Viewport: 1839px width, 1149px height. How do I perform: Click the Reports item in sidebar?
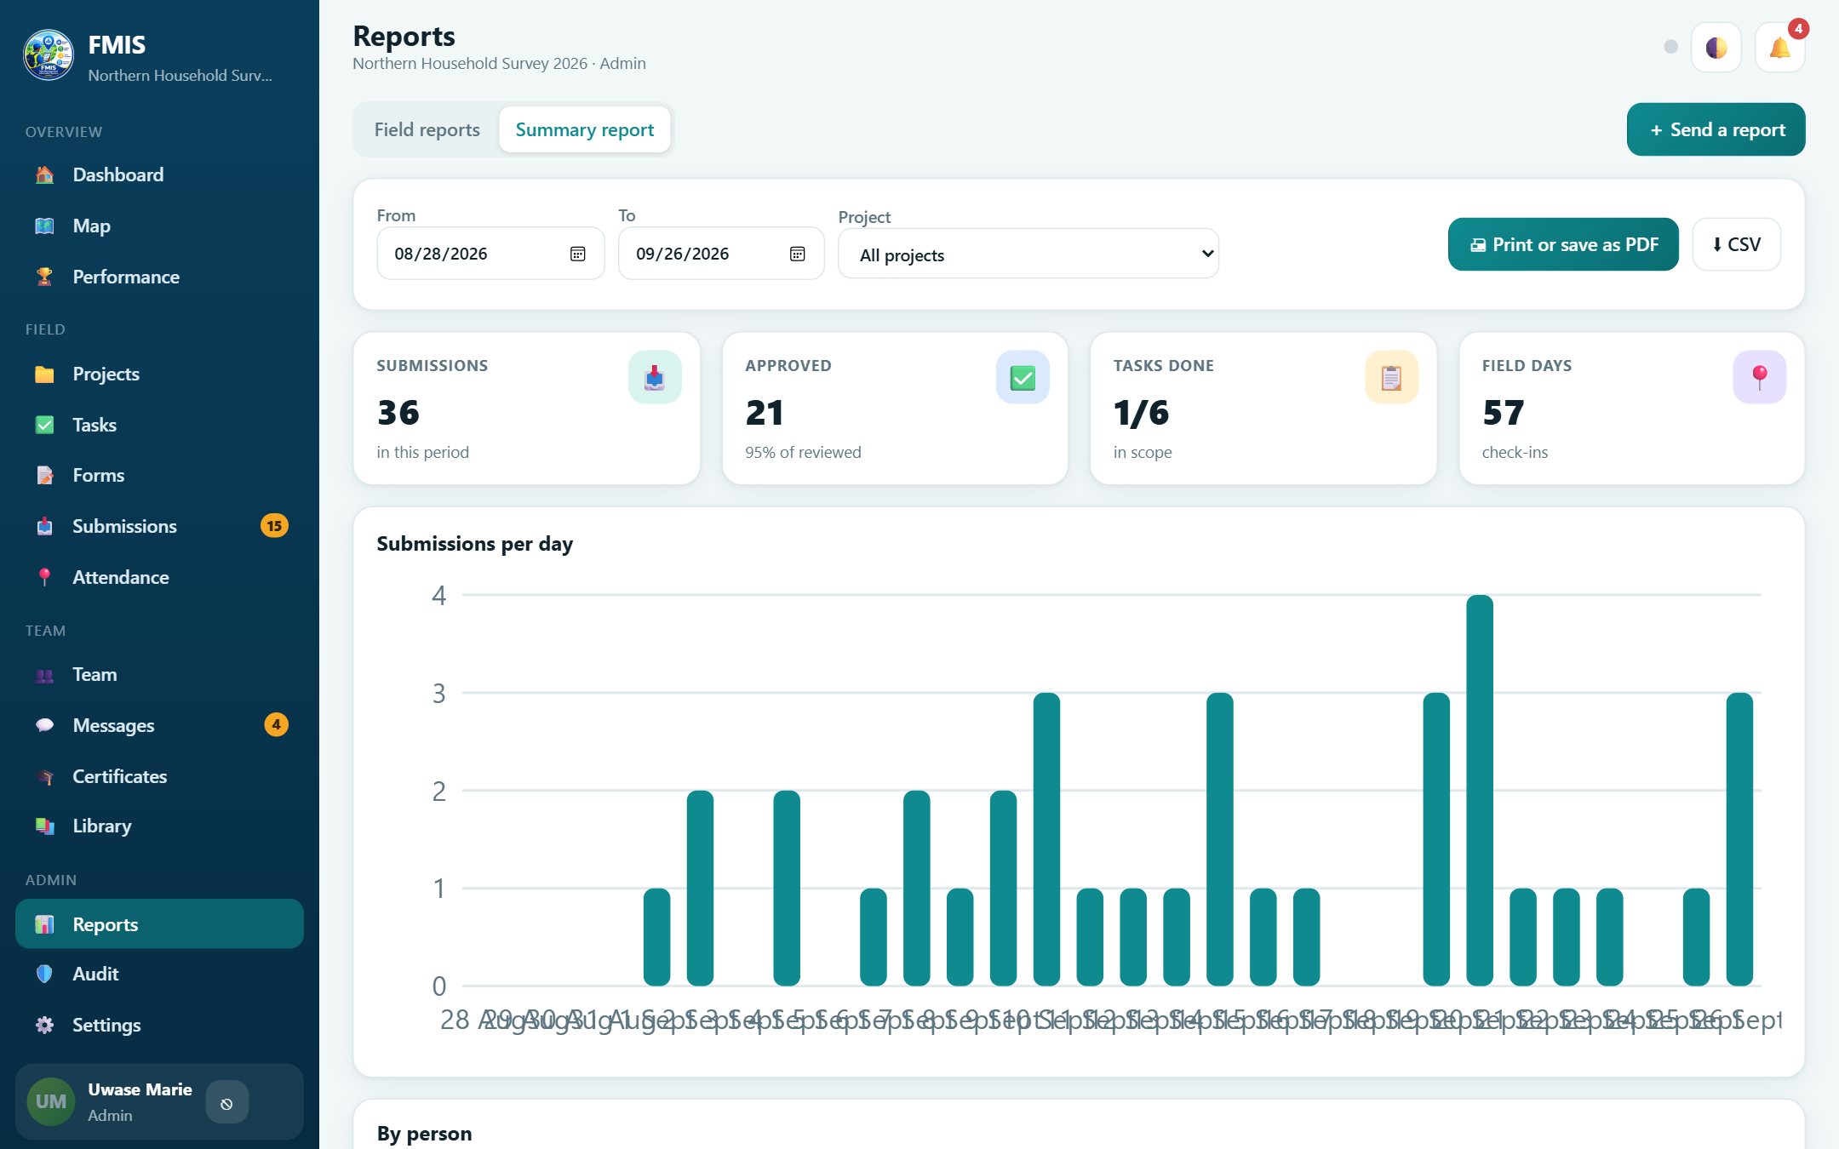pyautogui.click(x=159, y=924)
